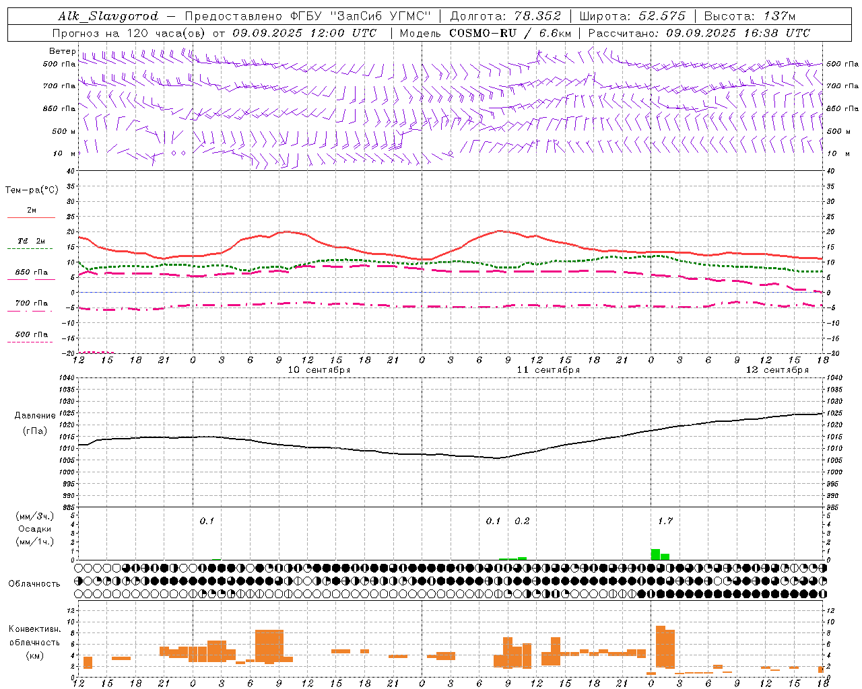This screenshot has height=689, width=862.
Task: Click the 1040 tick on the pressure axis
Action: (x=68, y=378)
